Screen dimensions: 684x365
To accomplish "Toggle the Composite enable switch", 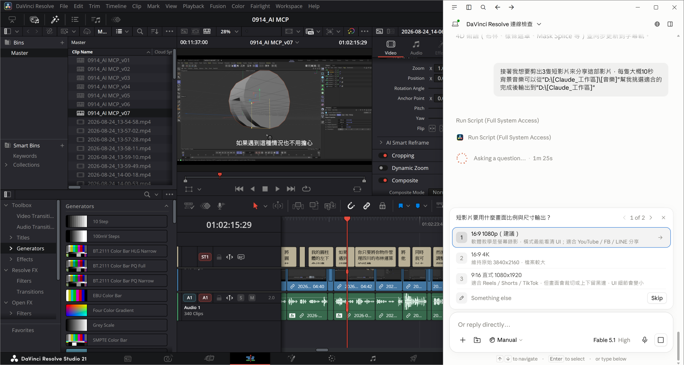I will 383,181.
